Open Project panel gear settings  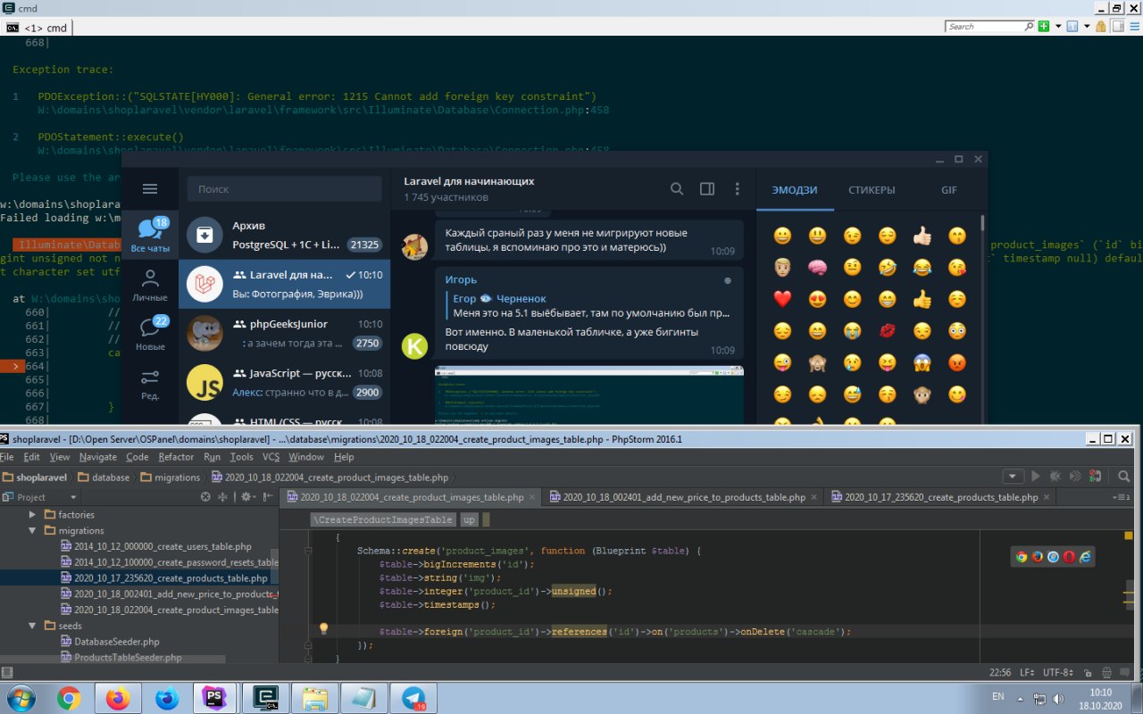pyautogui.click(x=247, y=497)
